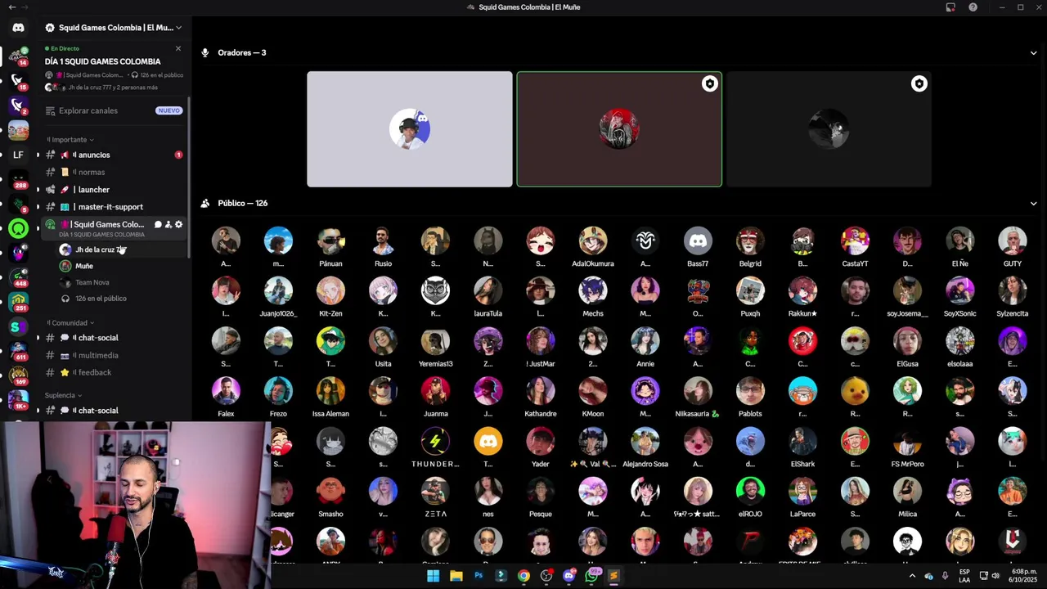This screenshot has height=589, width=1047.
Task: Open the chat icon on Squid Games stage channel
Action: point(158,224)
